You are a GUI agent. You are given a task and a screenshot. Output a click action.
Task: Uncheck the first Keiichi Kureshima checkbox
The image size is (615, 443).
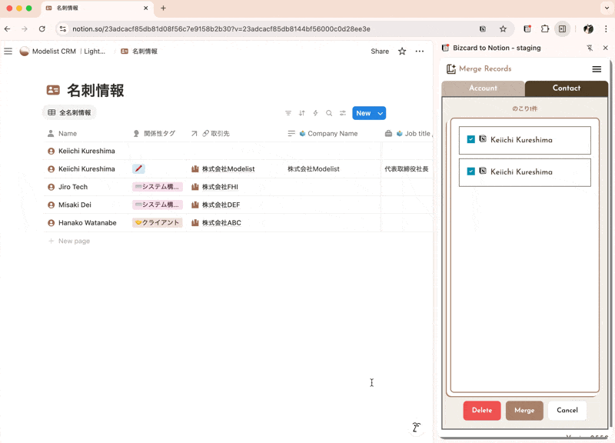click(471, 140)
